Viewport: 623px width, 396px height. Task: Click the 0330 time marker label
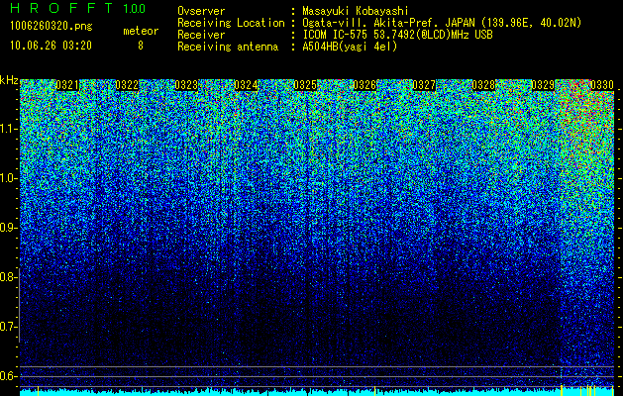[x=602, y=85]
